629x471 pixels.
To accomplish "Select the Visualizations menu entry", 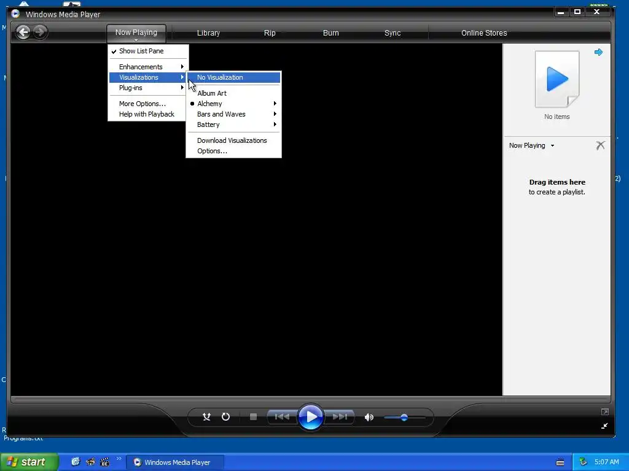I will pyautogui.click(x=149, y=77).
